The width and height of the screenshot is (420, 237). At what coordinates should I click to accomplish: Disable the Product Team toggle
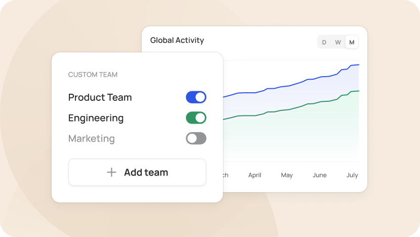(196, 97)
